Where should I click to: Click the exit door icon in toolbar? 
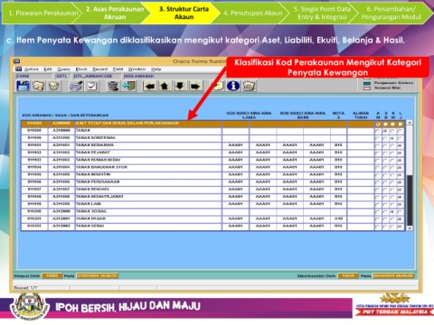129,86
